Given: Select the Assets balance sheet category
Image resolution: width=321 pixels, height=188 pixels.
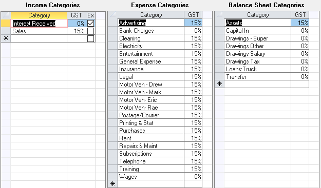Looking at the screenshot, I should pos(258,23).
